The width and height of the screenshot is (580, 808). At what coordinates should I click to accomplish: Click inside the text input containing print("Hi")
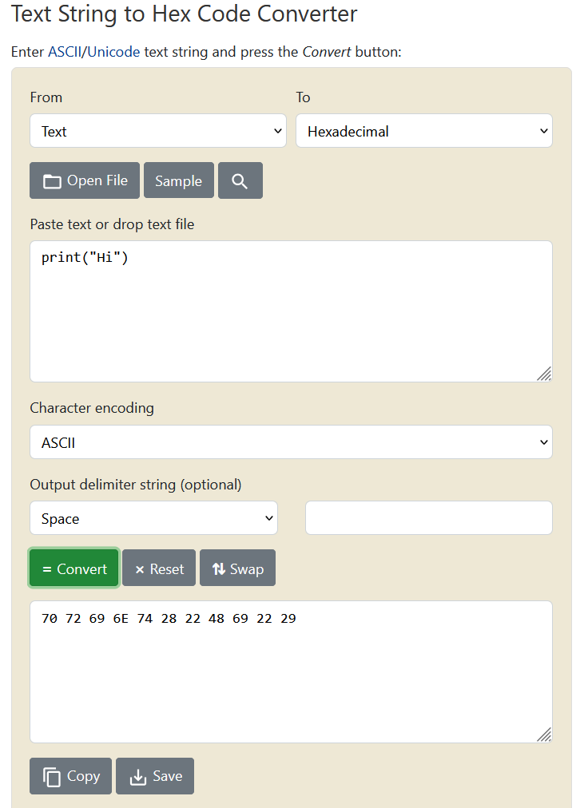[291, 311]
